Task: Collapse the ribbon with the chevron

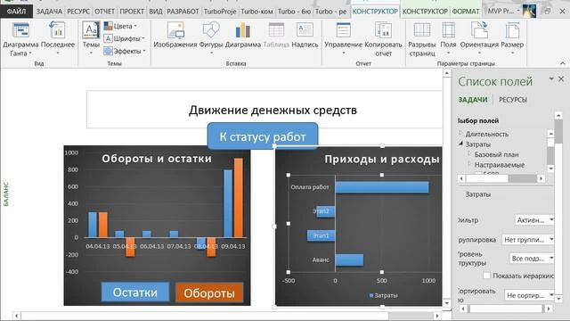Action: click(563, 63)
